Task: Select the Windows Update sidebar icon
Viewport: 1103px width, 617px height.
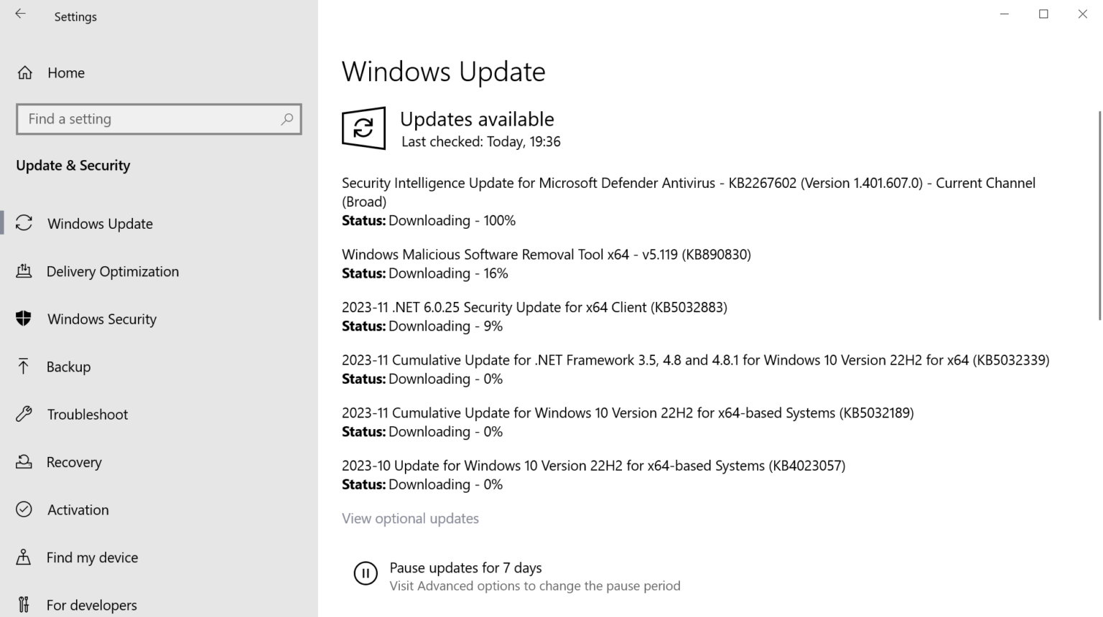Action: [x=24, y=223]
